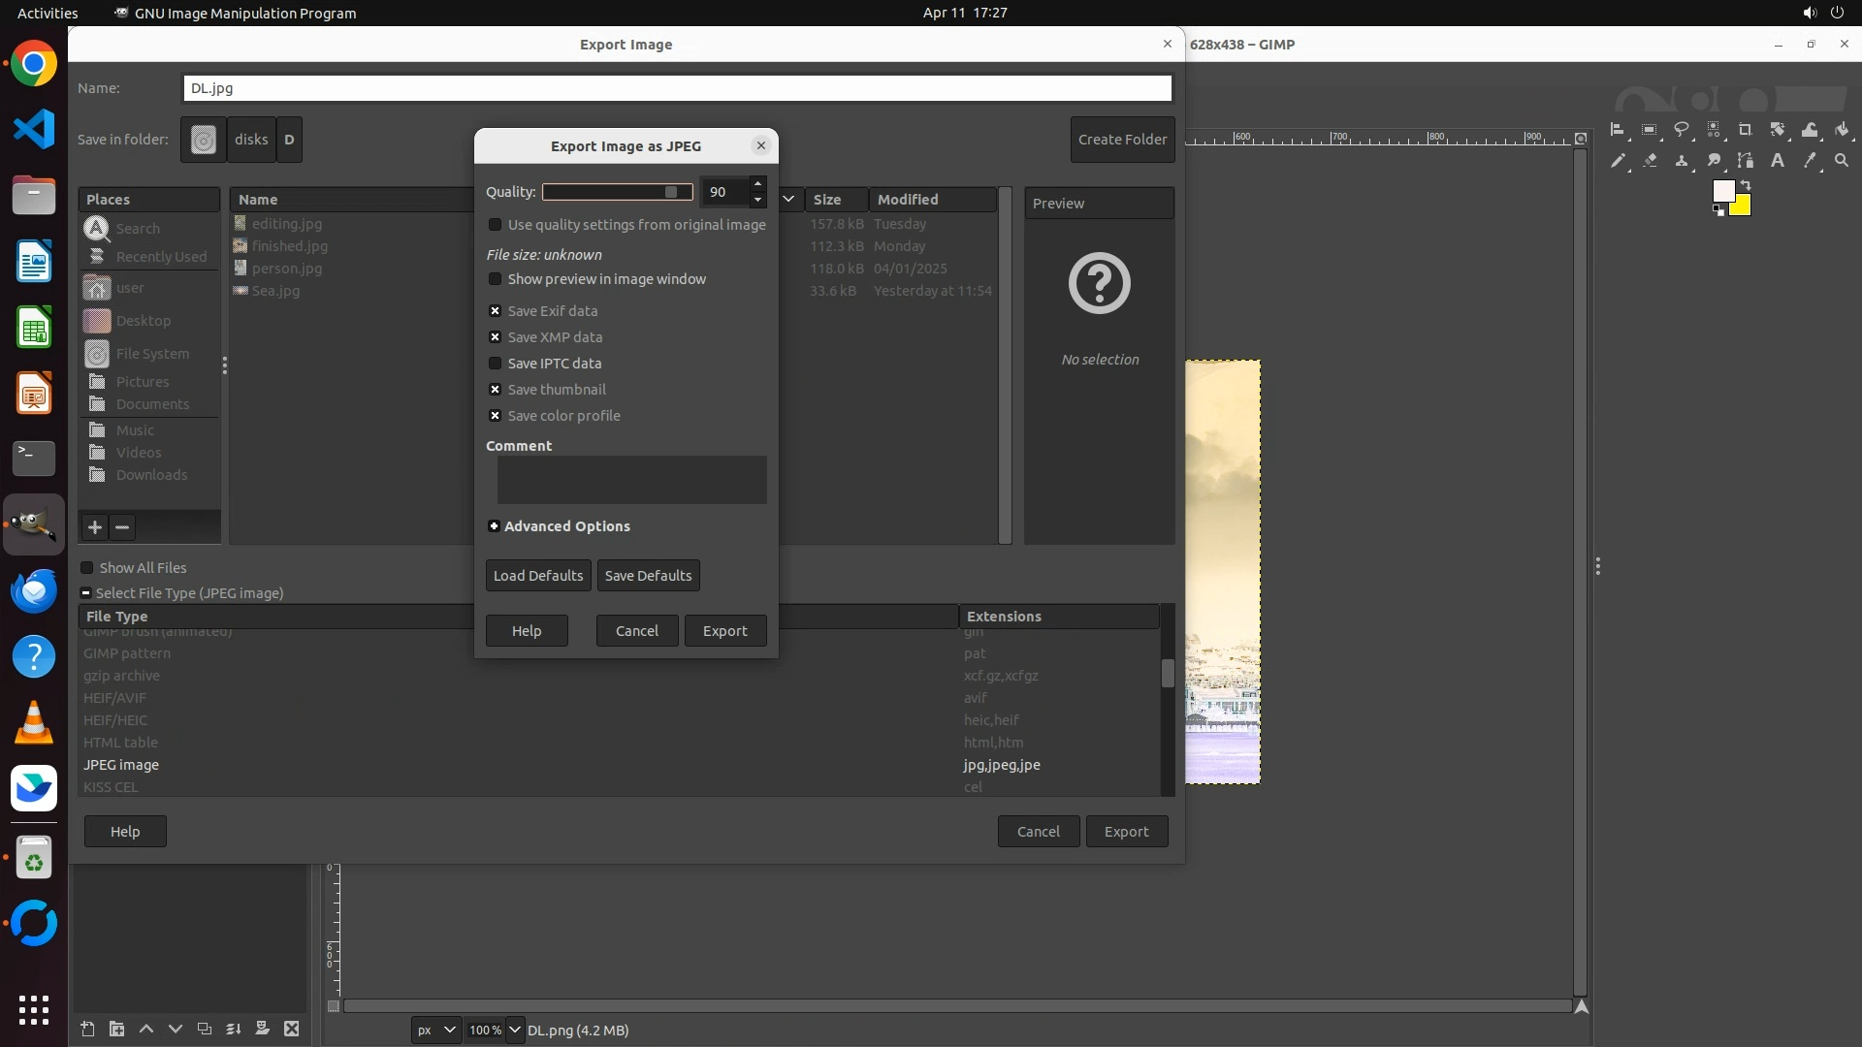Select the Crop tool in toolbox
Viewport: 1862px width, 1047px height.
(x=1745, y=130)
